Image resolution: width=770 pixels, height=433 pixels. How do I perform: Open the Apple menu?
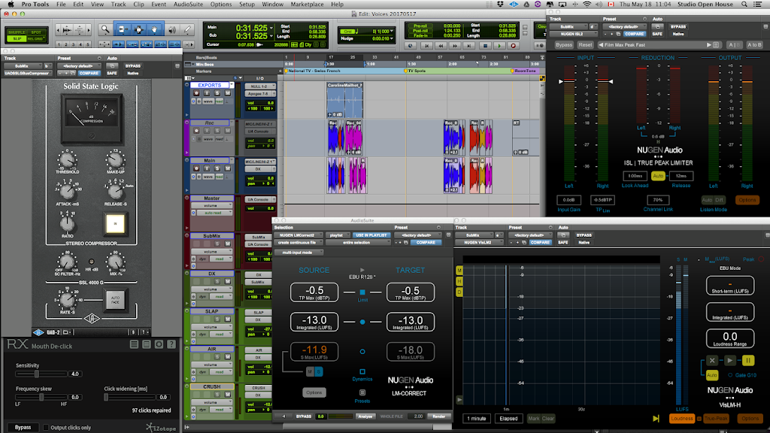(11, 5)
